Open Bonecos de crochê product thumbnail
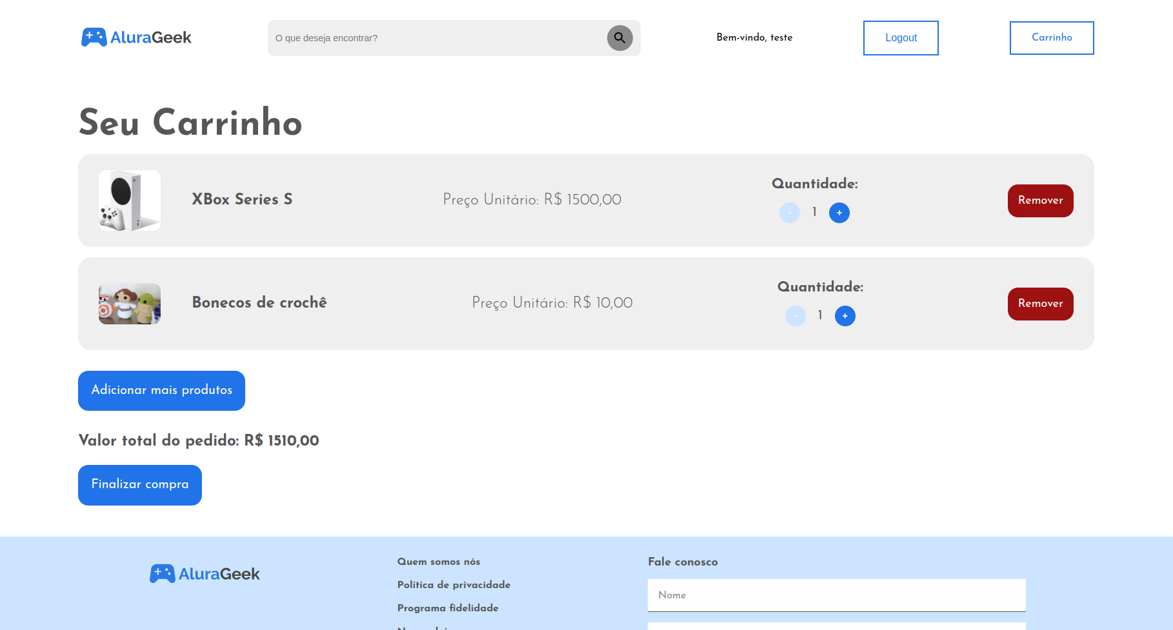The width and height of the screenshot is (1173, 630). point(130,304)
